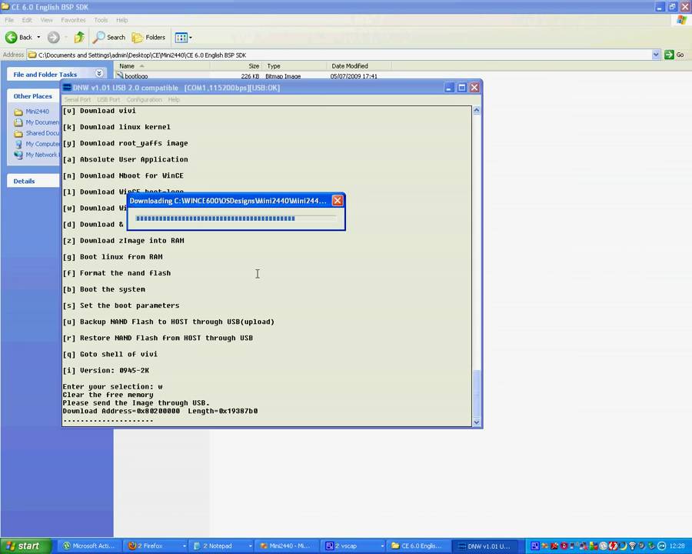Open My Computer from Other Places
692x554 pixels.
[x=36, y=144]
